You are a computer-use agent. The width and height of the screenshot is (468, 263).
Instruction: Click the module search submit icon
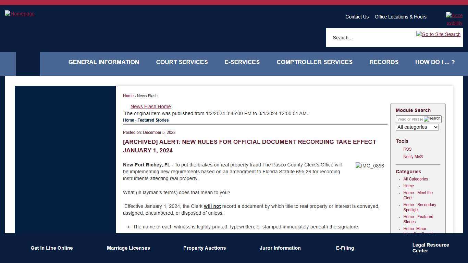point(432,119)
